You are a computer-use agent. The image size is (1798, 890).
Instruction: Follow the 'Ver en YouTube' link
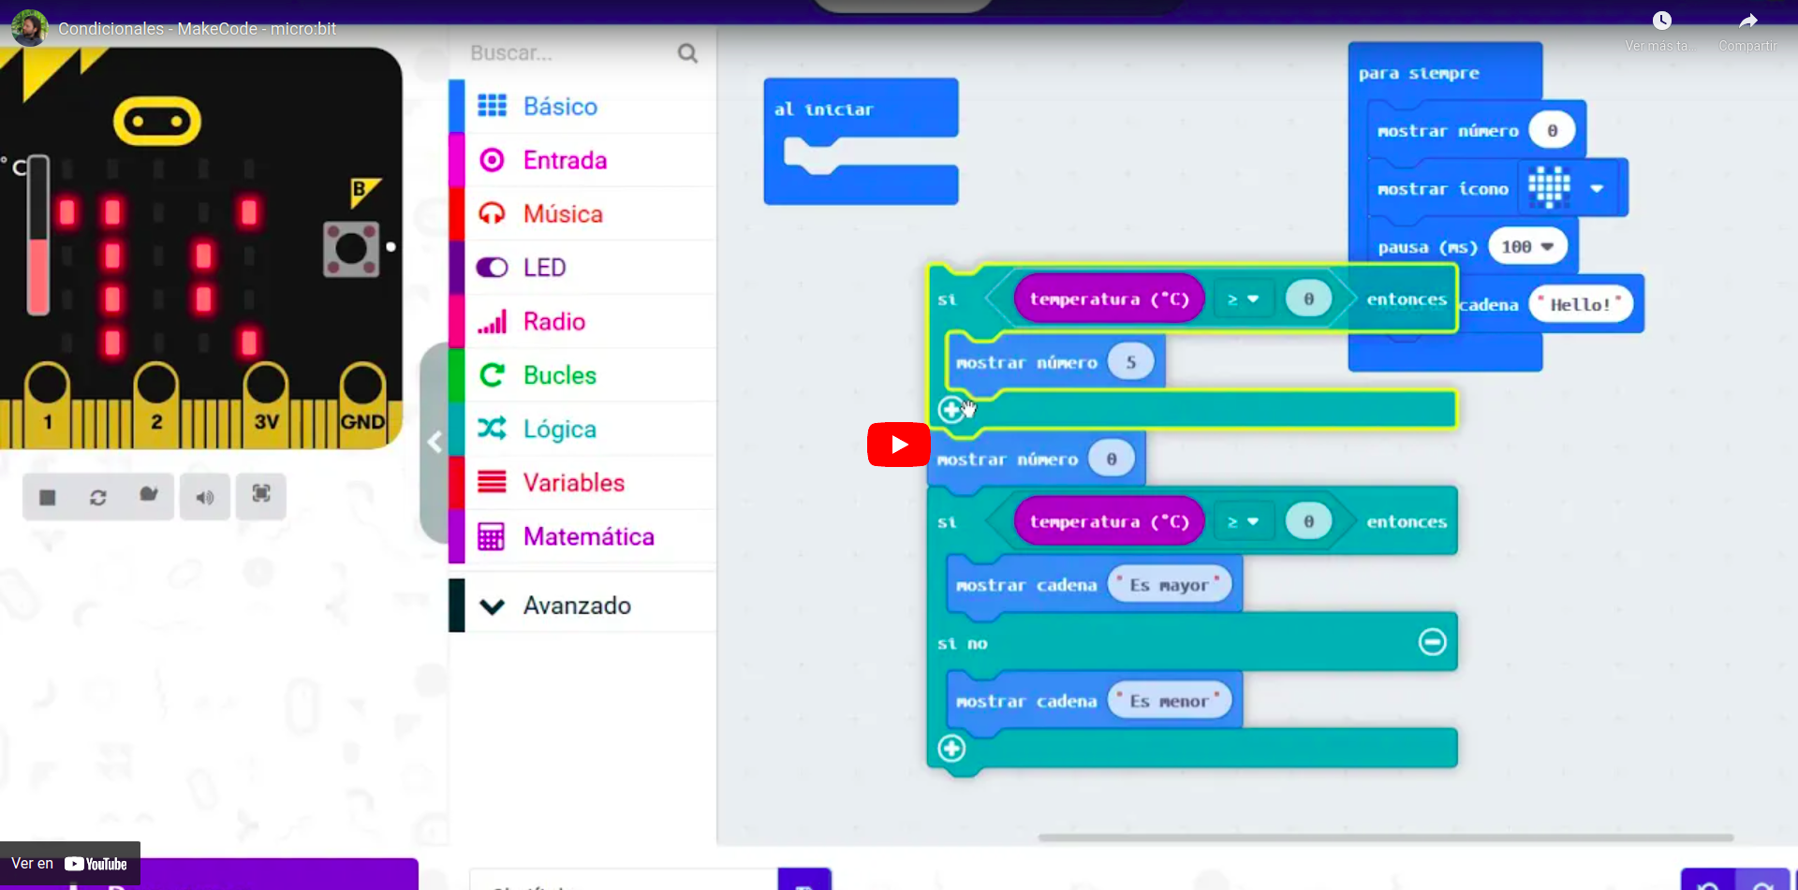point(70,863)
